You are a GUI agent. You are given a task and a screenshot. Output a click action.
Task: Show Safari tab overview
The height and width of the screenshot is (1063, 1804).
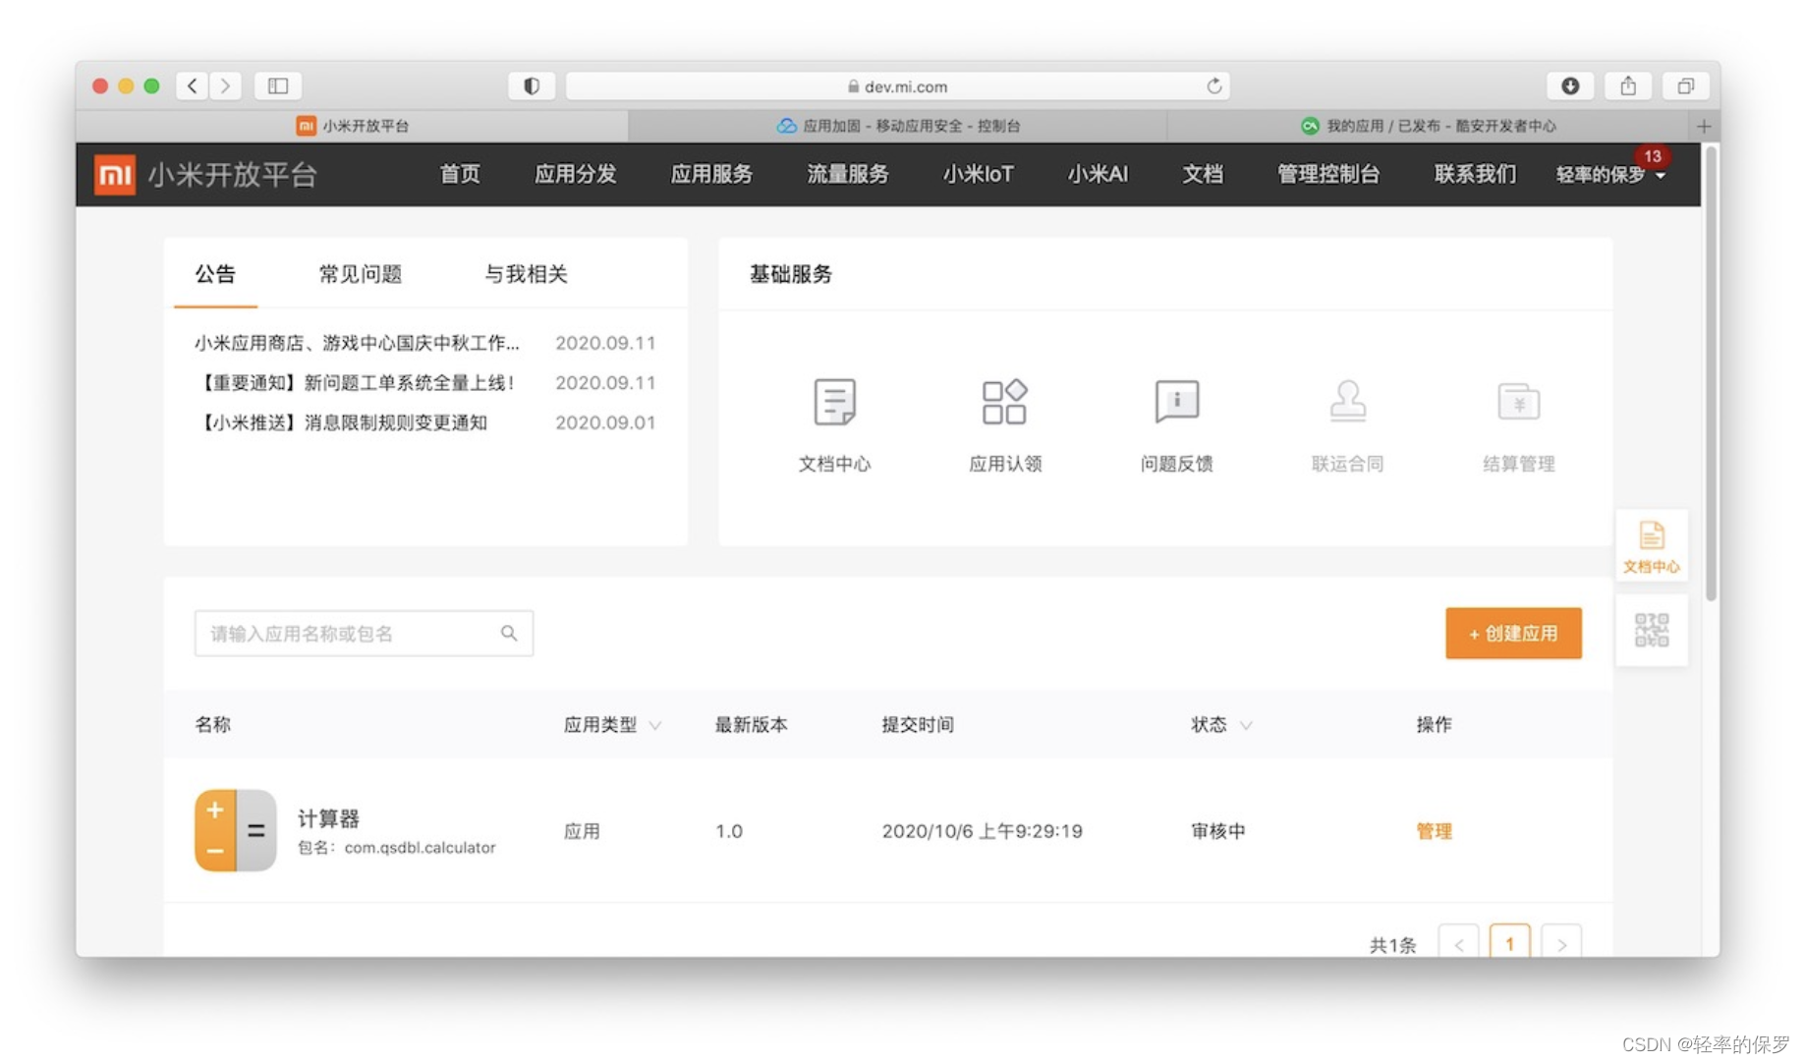point(1686,86)
